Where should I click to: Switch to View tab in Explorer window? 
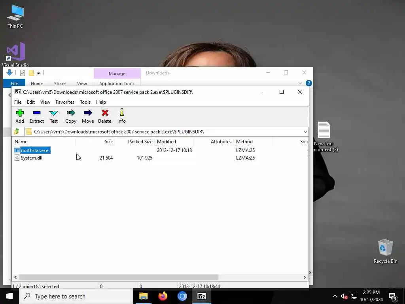pos(82,83)
